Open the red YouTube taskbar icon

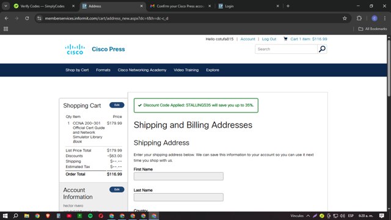click(x=69, y=216)
